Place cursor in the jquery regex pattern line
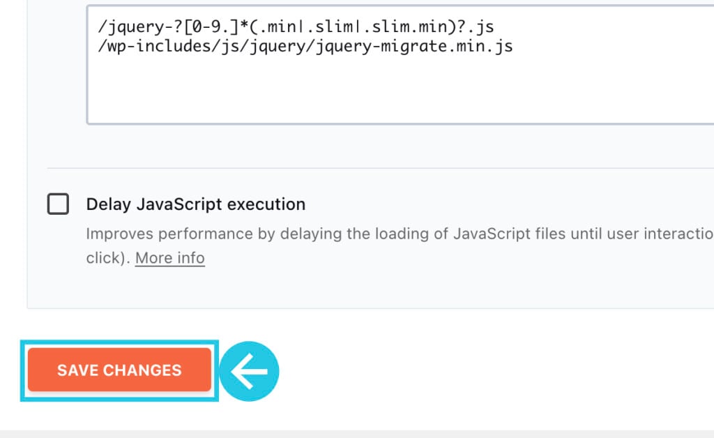This screenshot has height=438, width=714. pos(296,27)
